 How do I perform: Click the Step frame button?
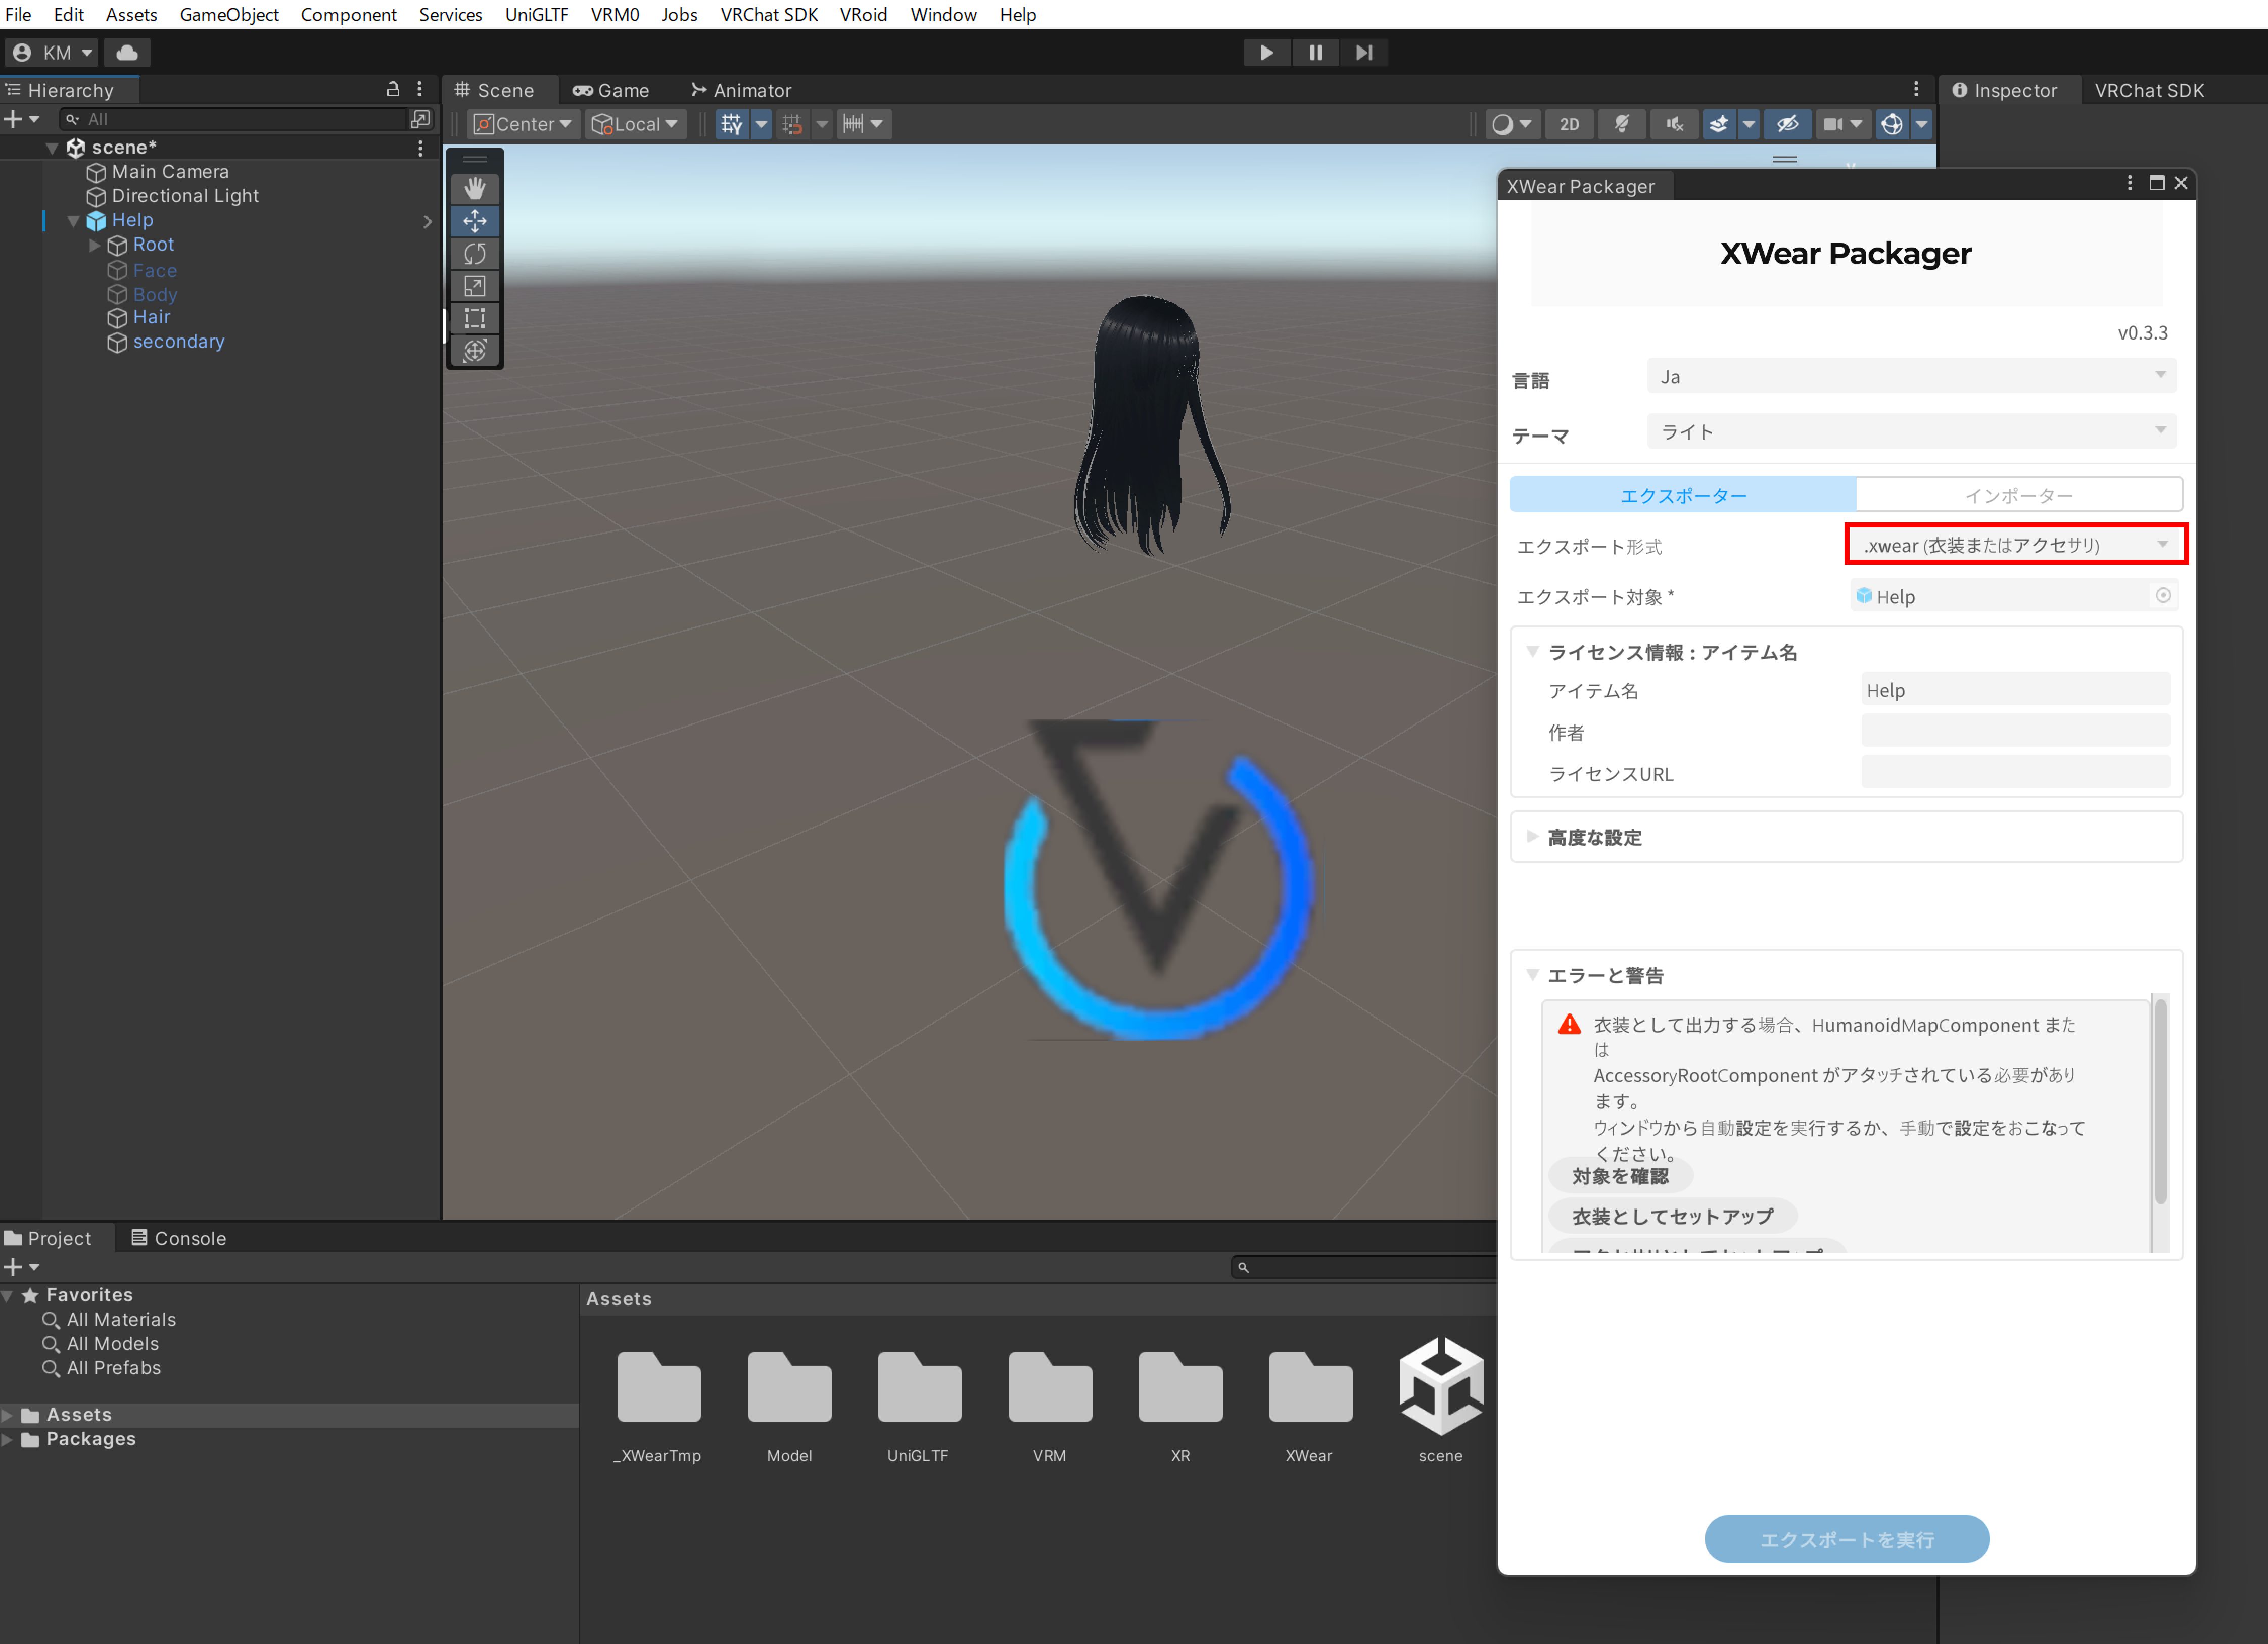click(1364, 52)
